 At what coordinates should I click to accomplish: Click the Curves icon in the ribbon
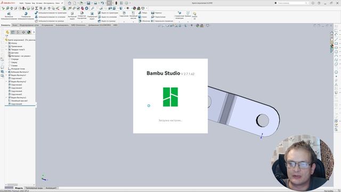coord(188,13)
